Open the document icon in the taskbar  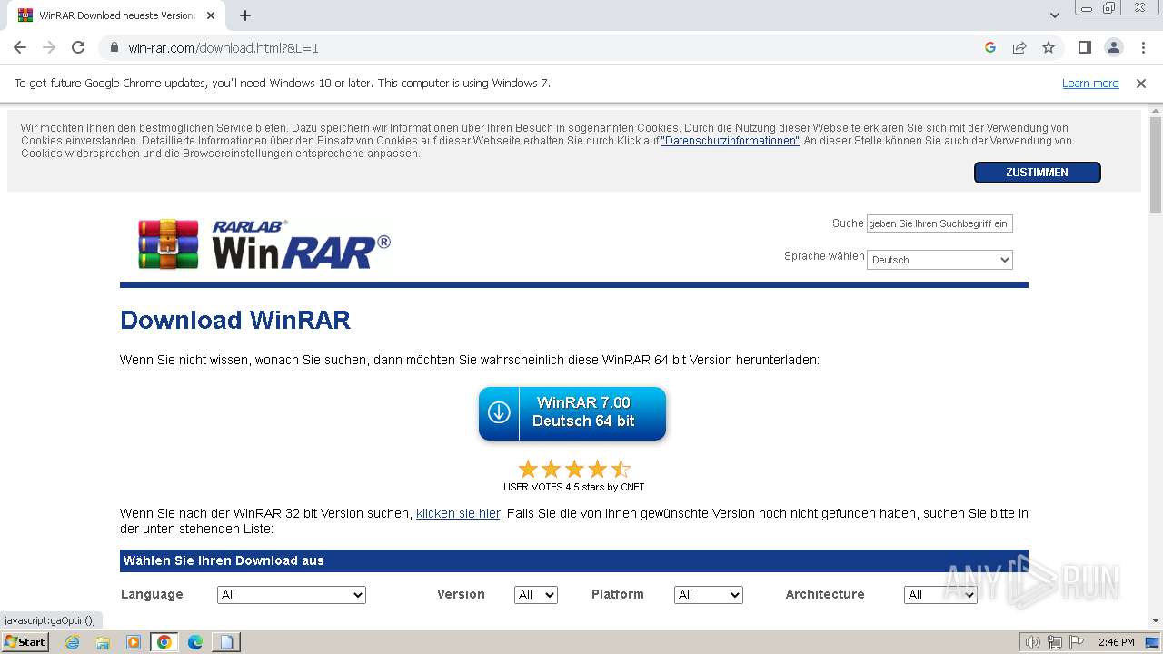point(226,642)
